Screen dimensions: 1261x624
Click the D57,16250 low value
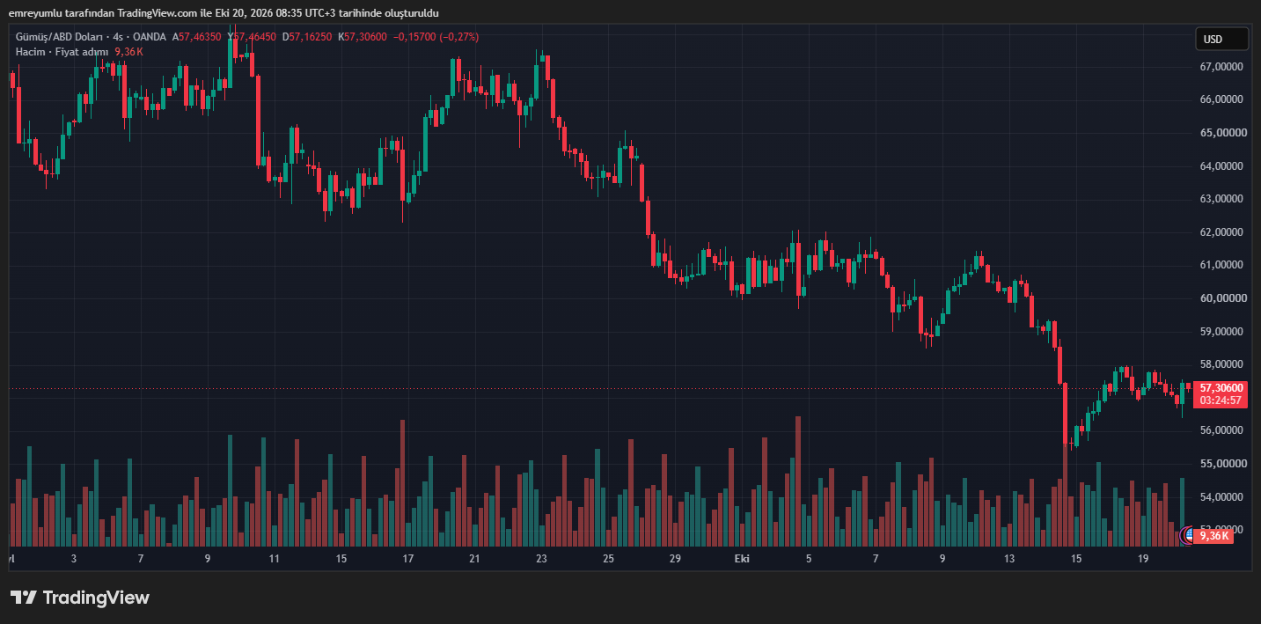click(x=307, y=37)
